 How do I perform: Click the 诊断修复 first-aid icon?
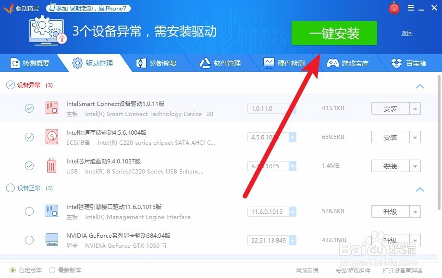pos(141,63)
